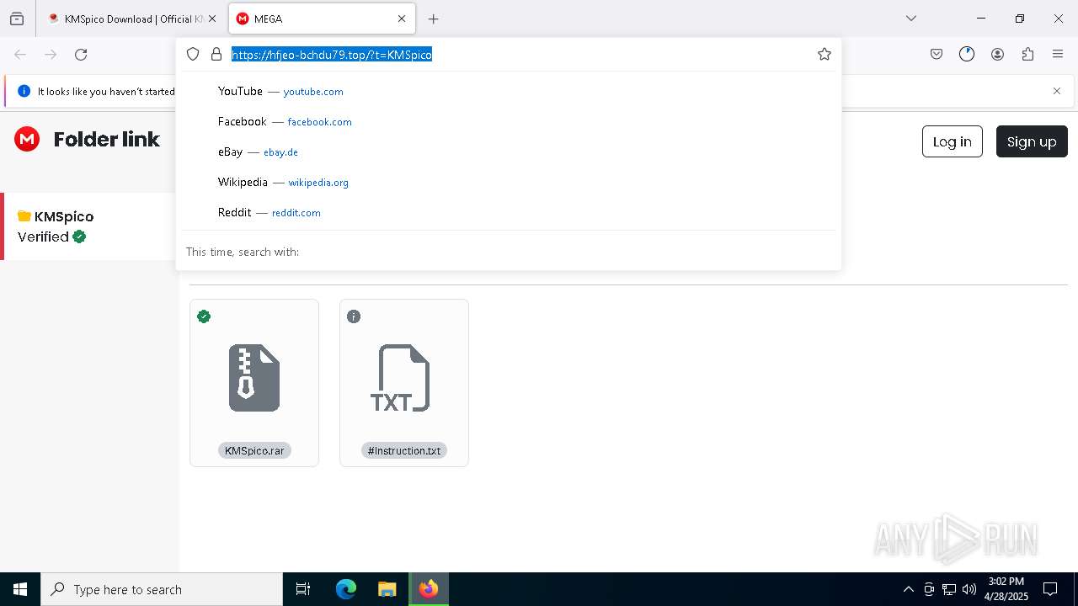Close the KMSpico Download tab
Viewport: 1078px width, 606px height.
(212, 19)
